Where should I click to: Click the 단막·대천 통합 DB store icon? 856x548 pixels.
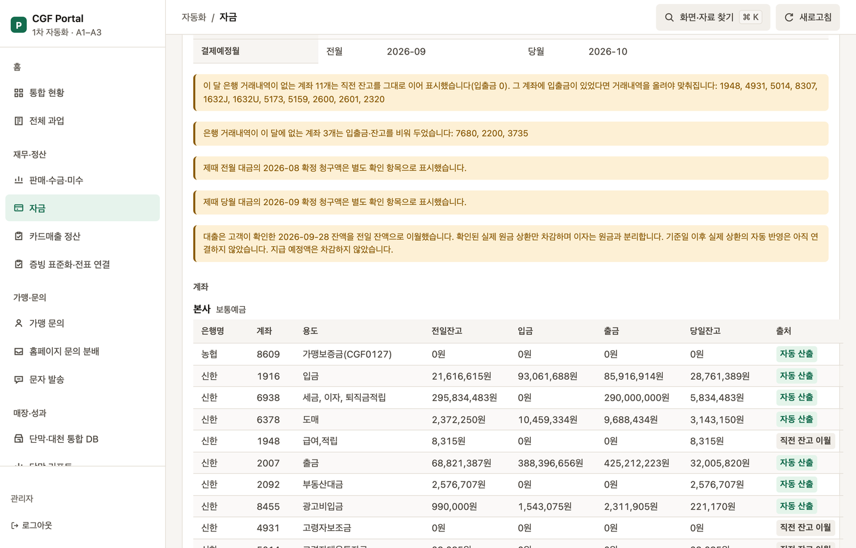[x=18, y=439]
